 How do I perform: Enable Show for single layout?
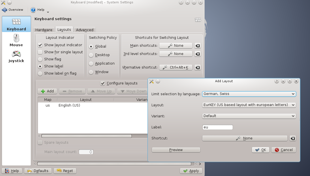pyautogui.click(x=40, y=52)
